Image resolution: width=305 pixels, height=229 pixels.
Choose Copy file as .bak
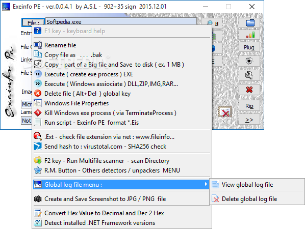pos(122,55)
